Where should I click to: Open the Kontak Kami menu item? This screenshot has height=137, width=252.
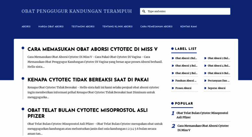tap(188, 27)
